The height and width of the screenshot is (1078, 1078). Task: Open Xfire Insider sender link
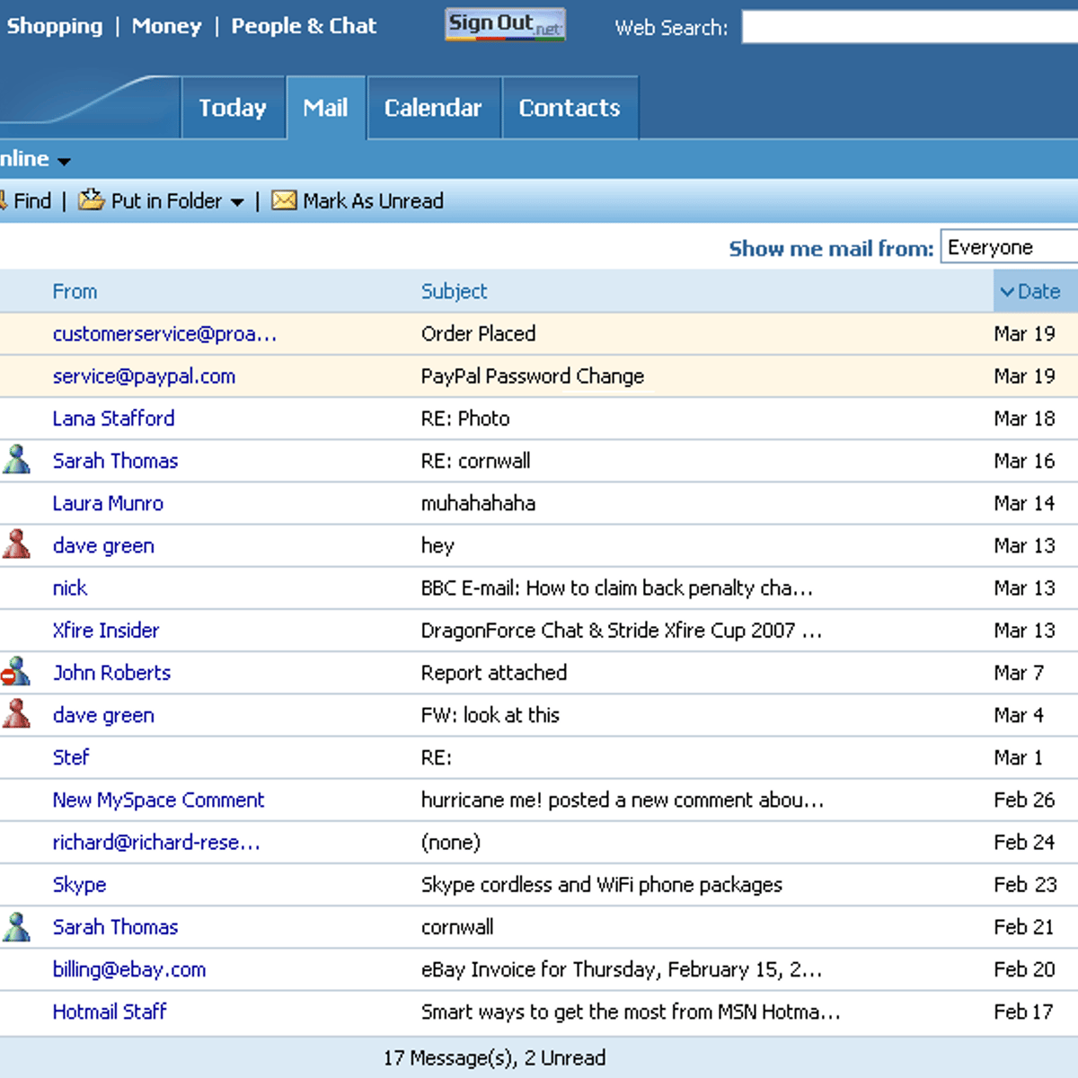[105, 630]
